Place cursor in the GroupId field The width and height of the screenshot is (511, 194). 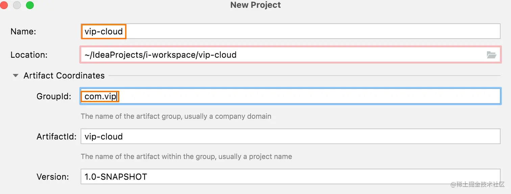[x=304, y=96]
